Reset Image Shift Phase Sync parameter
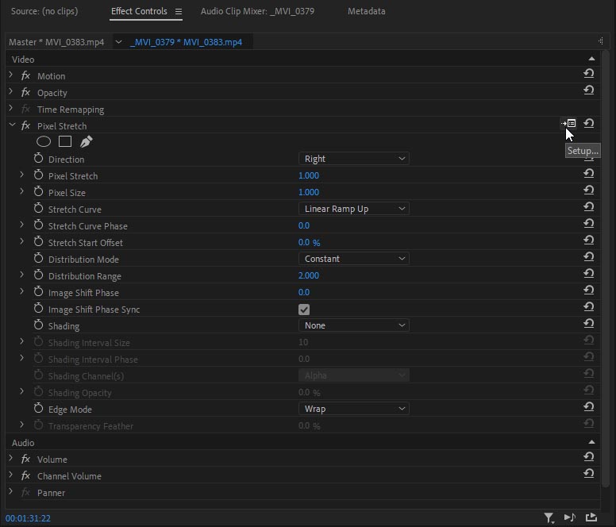616x527 pixels. coord(588,306)
